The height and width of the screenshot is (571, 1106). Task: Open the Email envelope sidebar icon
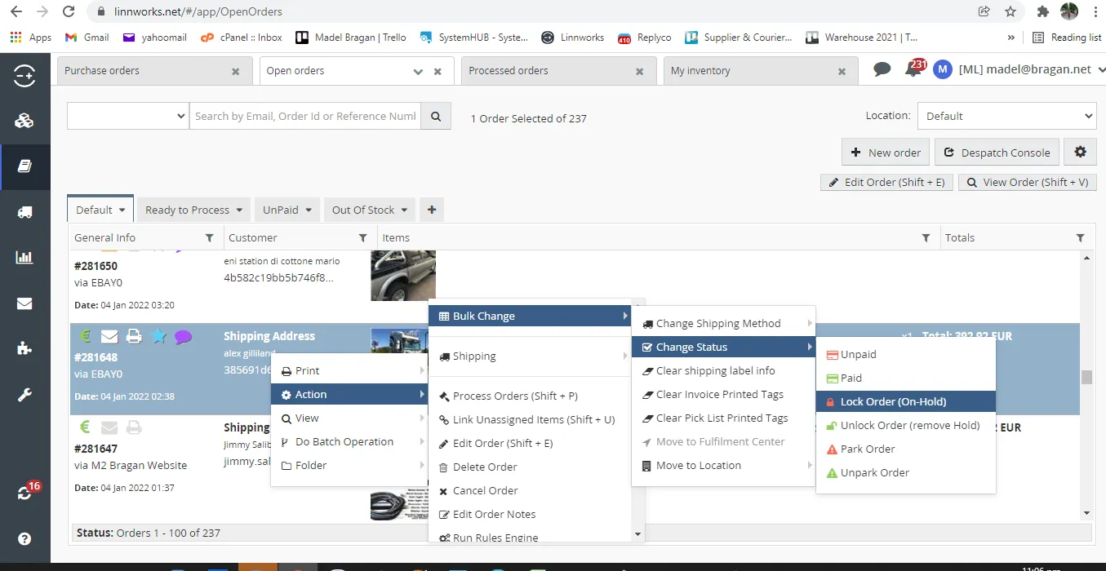(24, 303)
